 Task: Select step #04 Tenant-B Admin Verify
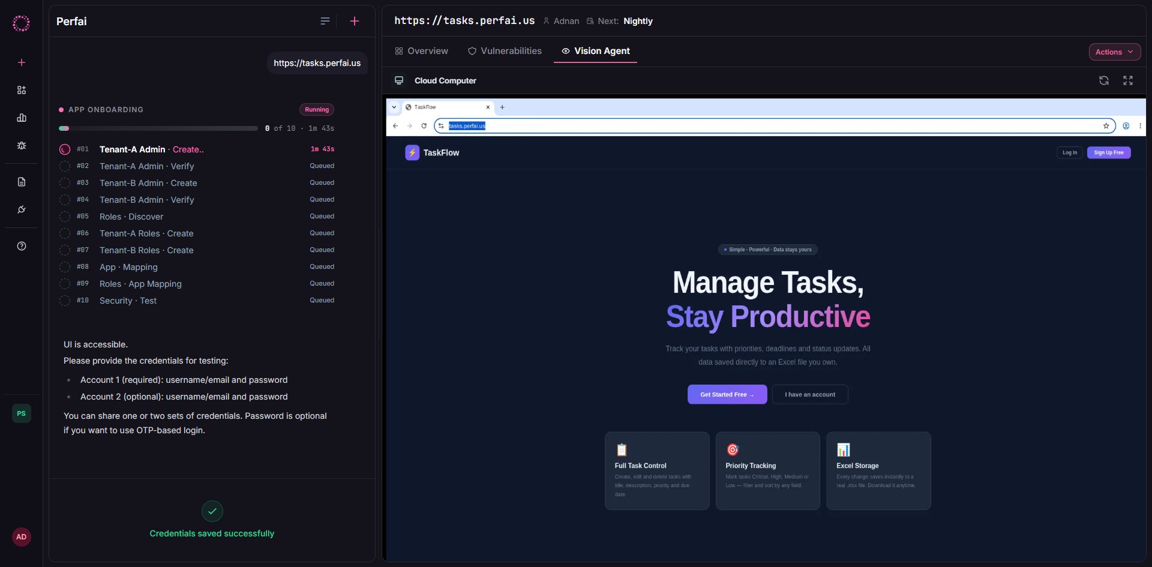197,200
